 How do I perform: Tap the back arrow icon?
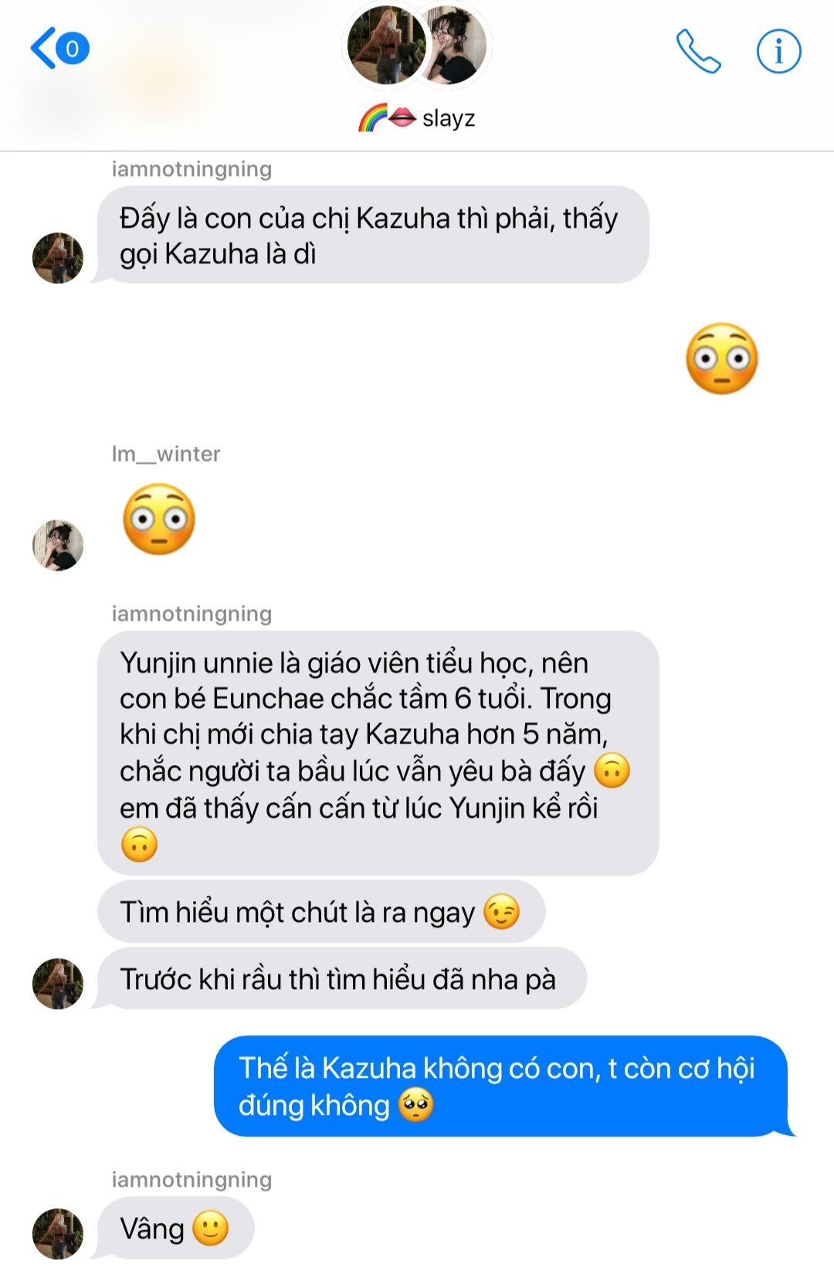43,48
